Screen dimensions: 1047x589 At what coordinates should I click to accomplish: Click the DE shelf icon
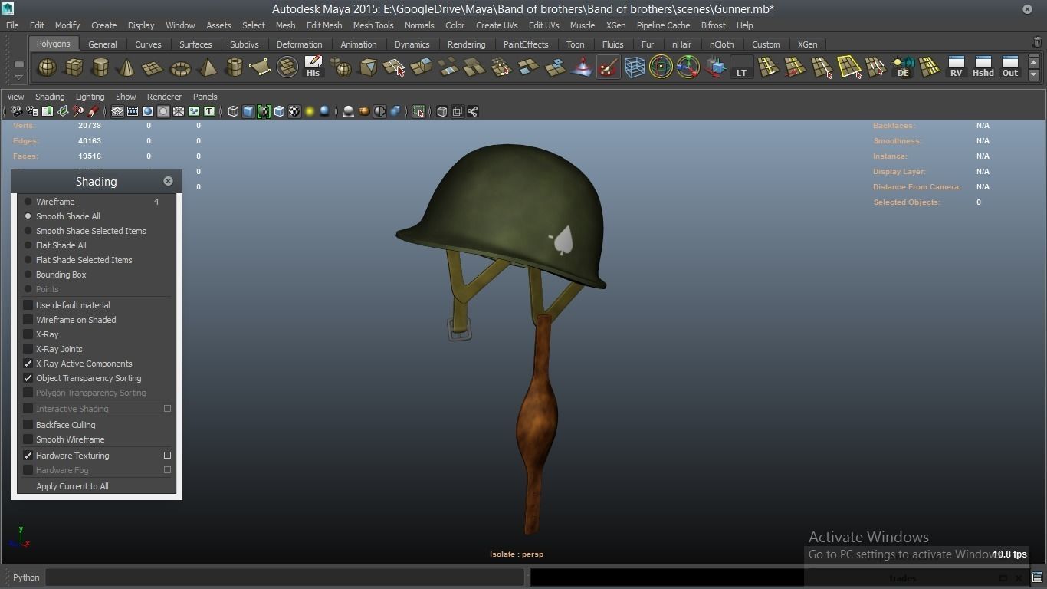tap(902, 67)
